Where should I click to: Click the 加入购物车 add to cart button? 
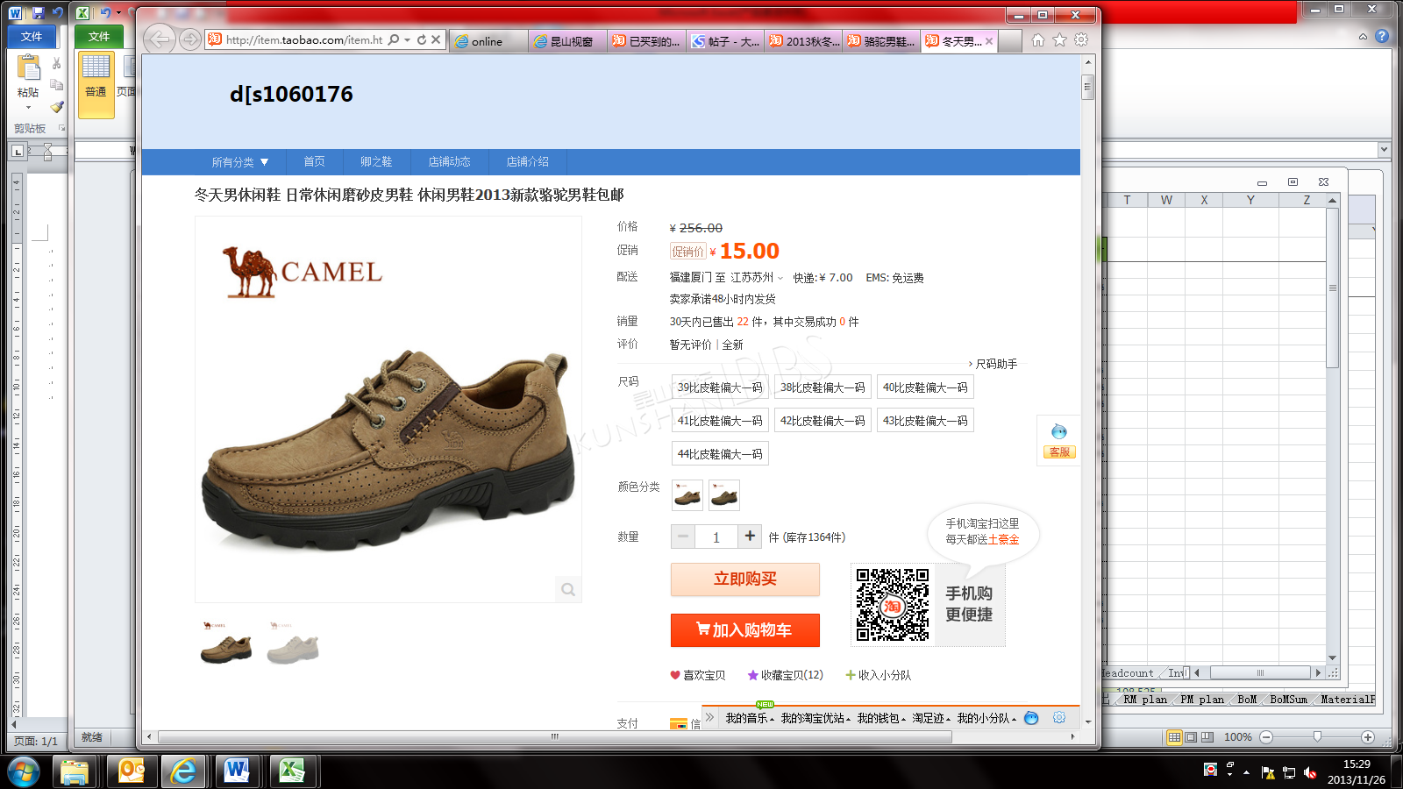(745, 630)
